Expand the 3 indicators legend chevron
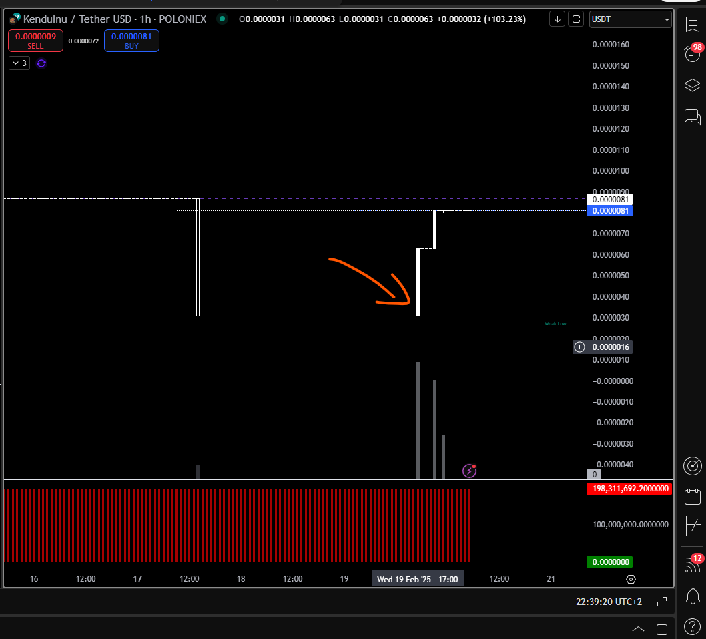The width and height of the screenshot is (706, 639). (19, 63)
